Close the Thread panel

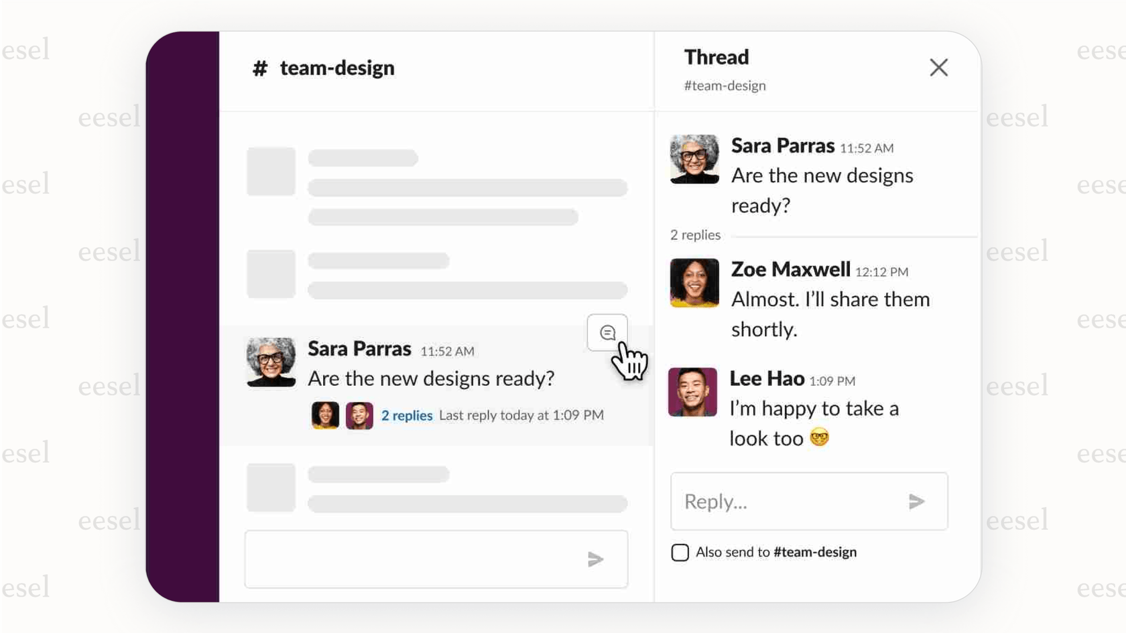[x=938, y=68]
